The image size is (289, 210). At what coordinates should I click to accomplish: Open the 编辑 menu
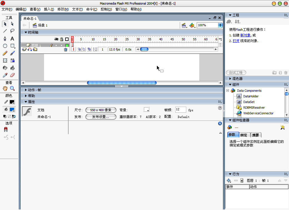click(x=21, y=9)
